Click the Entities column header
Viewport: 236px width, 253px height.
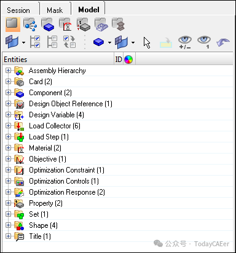58,60
